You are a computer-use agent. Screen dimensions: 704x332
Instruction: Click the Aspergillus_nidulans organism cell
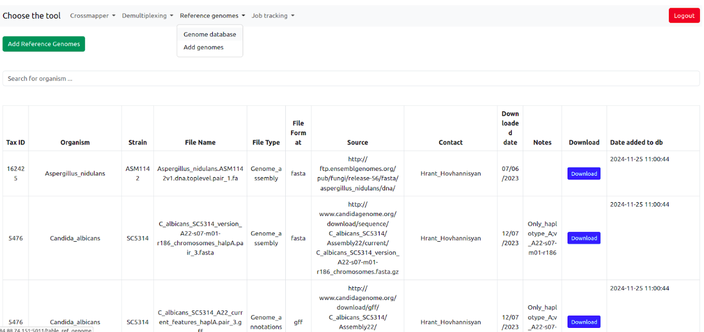click(75, 174)
